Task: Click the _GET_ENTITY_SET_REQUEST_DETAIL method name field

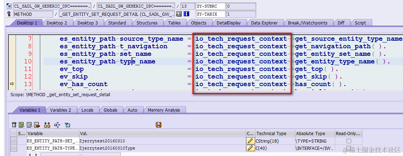Action: tap(117, 14)
